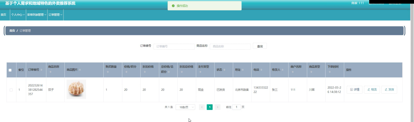
Task: Expand the 菜单列表管理 menu
Action: (x=37, y=15)
